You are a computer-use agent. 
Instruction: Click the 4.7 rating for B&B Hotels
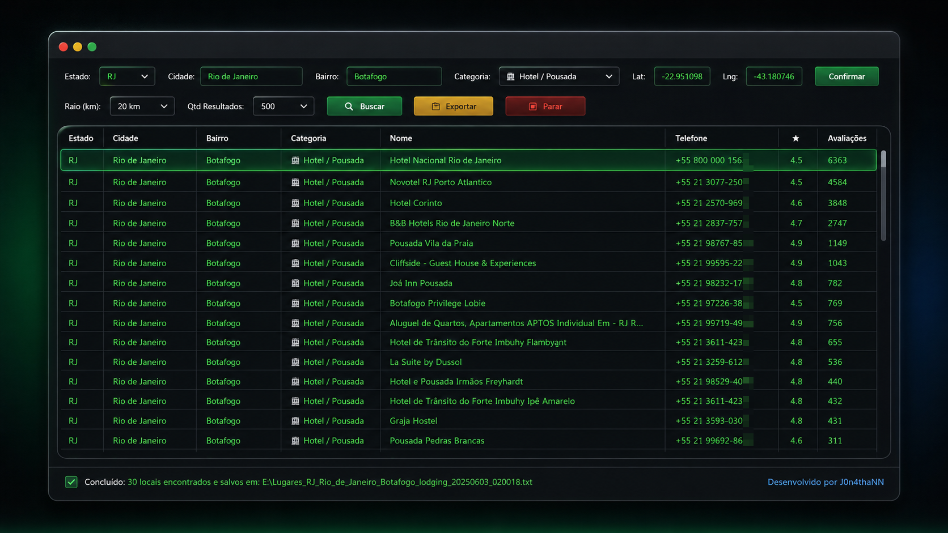(x=796, y=223)
